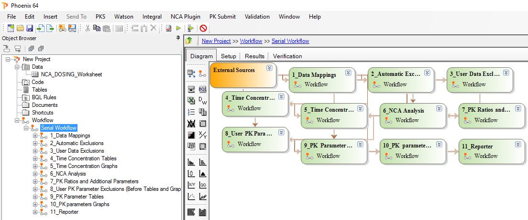Select 4_Time Concentration Tables in the tree
Viewport: 528px width, 220px height.
(x=83, y=158)
